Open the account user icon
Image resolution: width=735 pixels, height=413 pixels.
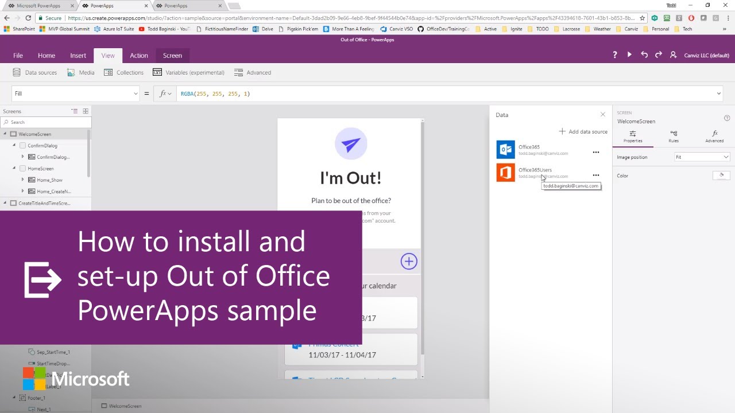tap(674, 55)
